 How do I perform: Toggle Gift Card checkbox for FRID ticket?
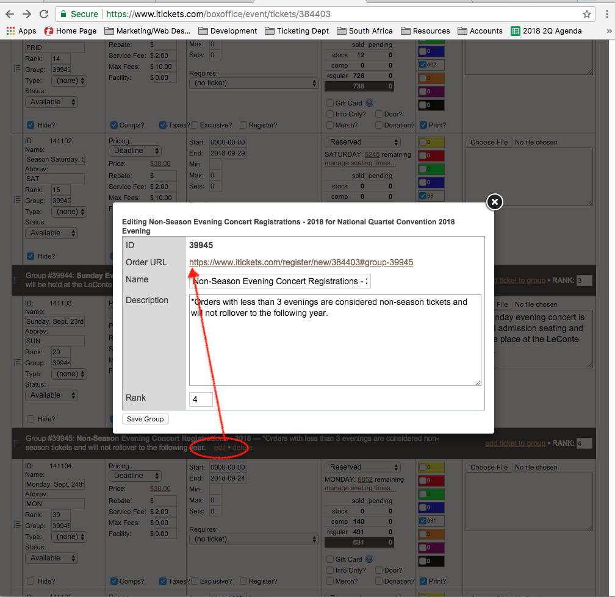coord(330,103)
